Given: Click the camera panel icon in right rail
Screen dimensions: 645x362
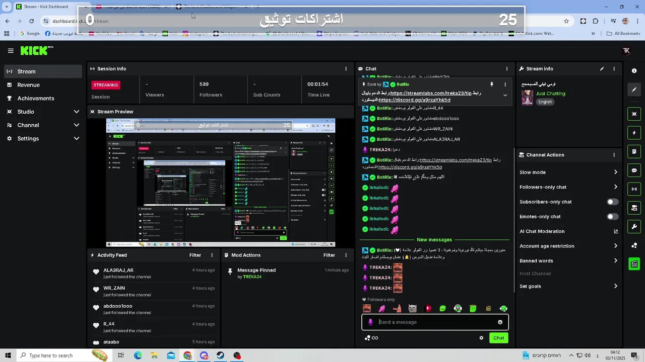Looking at the screenshot, I should (634, 208).
